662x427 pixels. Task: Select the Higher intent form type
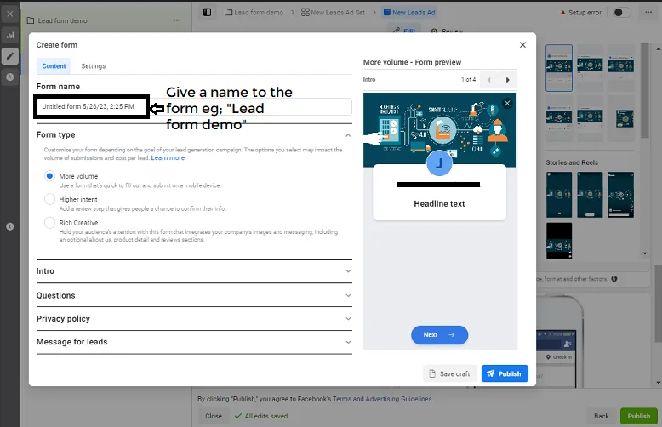50,199
